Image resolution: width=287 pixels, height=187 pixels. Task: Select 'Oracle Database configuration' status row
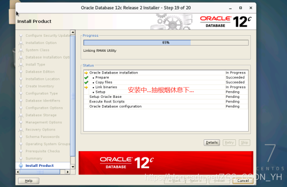(x=166, y=106)
